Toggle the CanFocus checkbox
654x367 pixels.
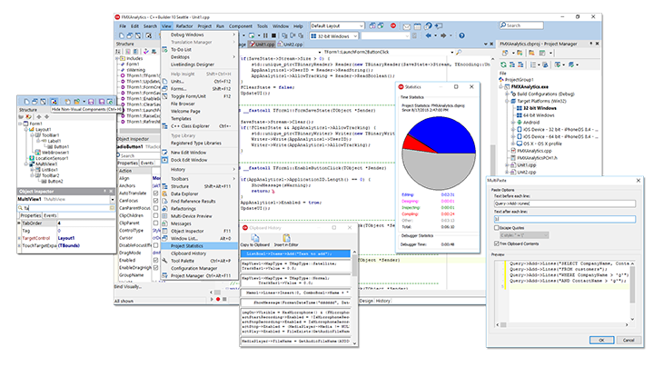[x=155, y=201]
